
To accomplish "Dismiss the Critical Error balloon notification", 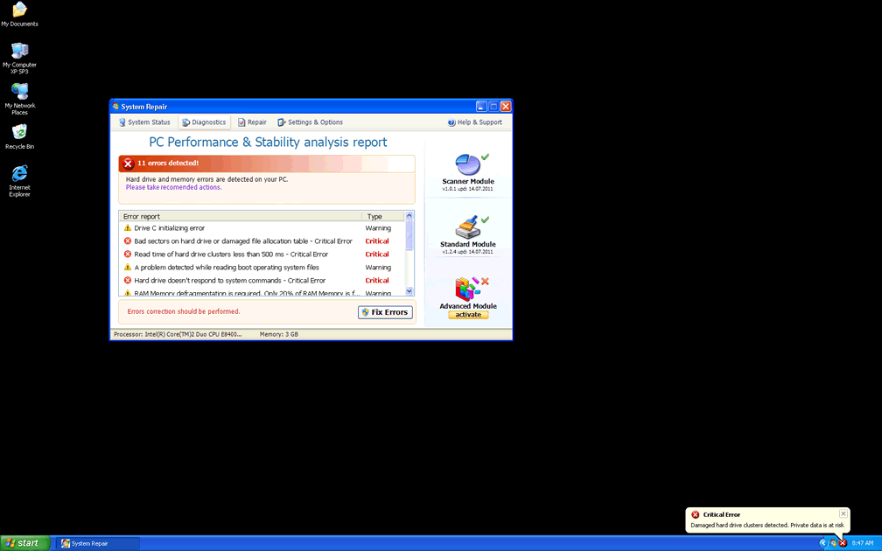I will pyautogui.click(x=843, y=514).
